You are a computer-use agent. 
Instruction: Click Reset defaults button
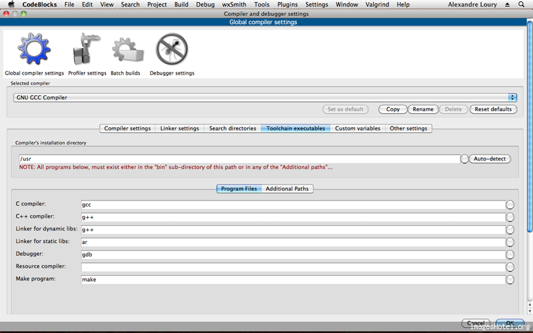[493, 109]
